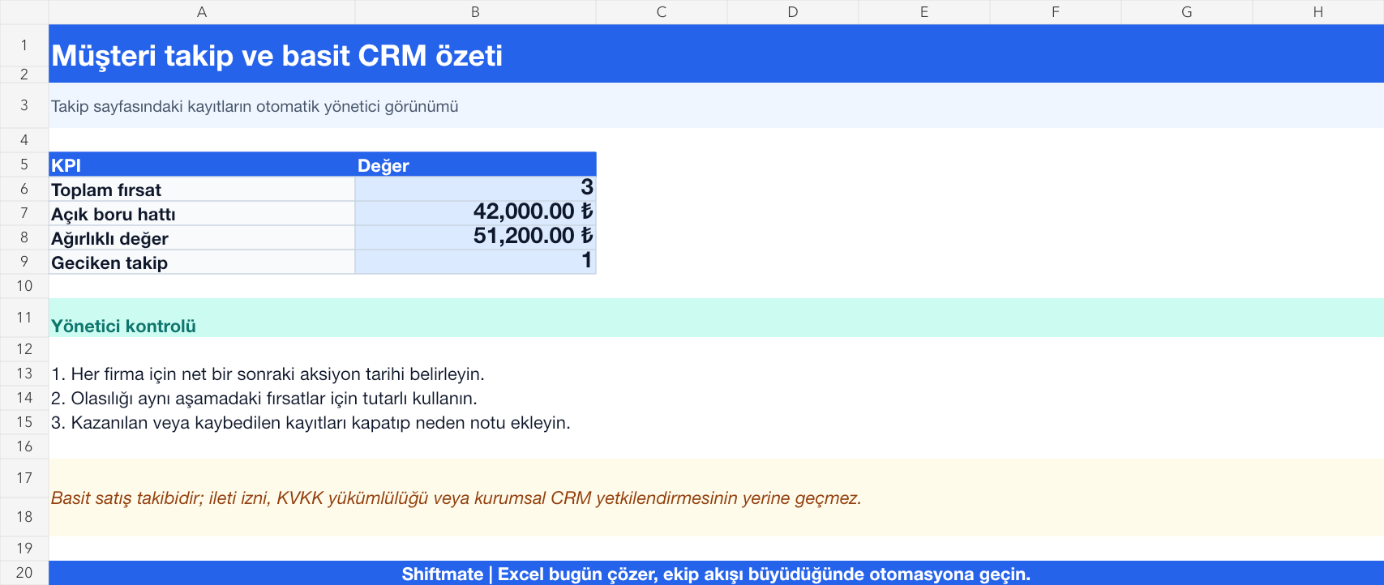Select row 18 header
The width and height of the screenshot is (1384, 585).
[24, 517]
